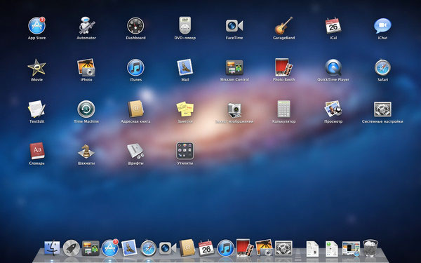Image resolution: width=421 pixels, height=263 pixels.
Task: Launch iChat speech bubble icon
Action: (x=382, y=26)
